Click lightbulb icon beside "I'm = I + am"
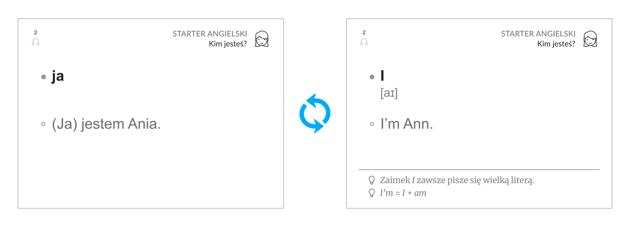 [372, 193]
